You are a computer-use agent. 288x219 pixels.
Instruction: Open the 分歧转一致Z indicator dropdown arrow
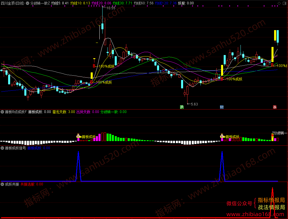coord(28,3)
